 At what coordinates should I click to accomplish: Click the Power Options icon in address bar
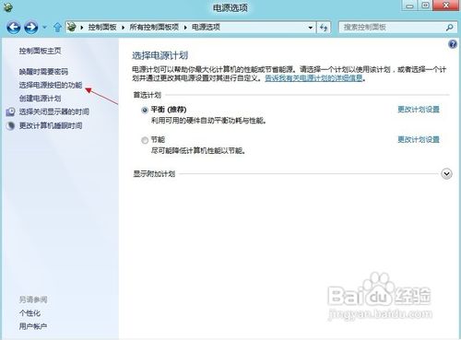[72, 27]
